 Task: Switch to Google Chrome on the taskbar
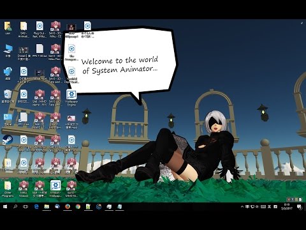pos(78,206)
